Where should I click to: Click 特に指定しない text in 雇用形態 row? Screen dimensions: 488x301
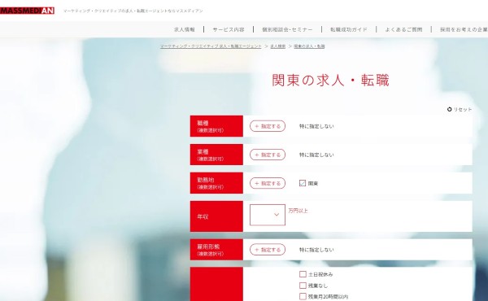[316, 250]
